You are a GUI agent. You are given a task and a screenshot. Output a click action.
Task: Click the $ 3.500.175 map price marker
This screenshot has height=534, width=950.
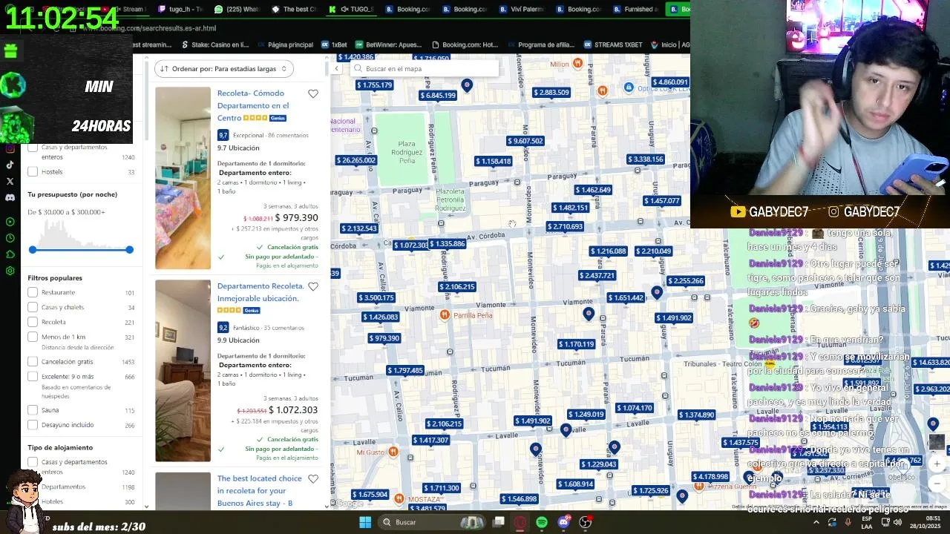[376, 297]
